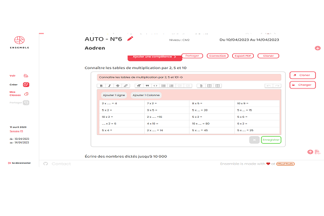Insert a hyperlink with the link icon
324x216 pixels.
click(x=126, y=86)
